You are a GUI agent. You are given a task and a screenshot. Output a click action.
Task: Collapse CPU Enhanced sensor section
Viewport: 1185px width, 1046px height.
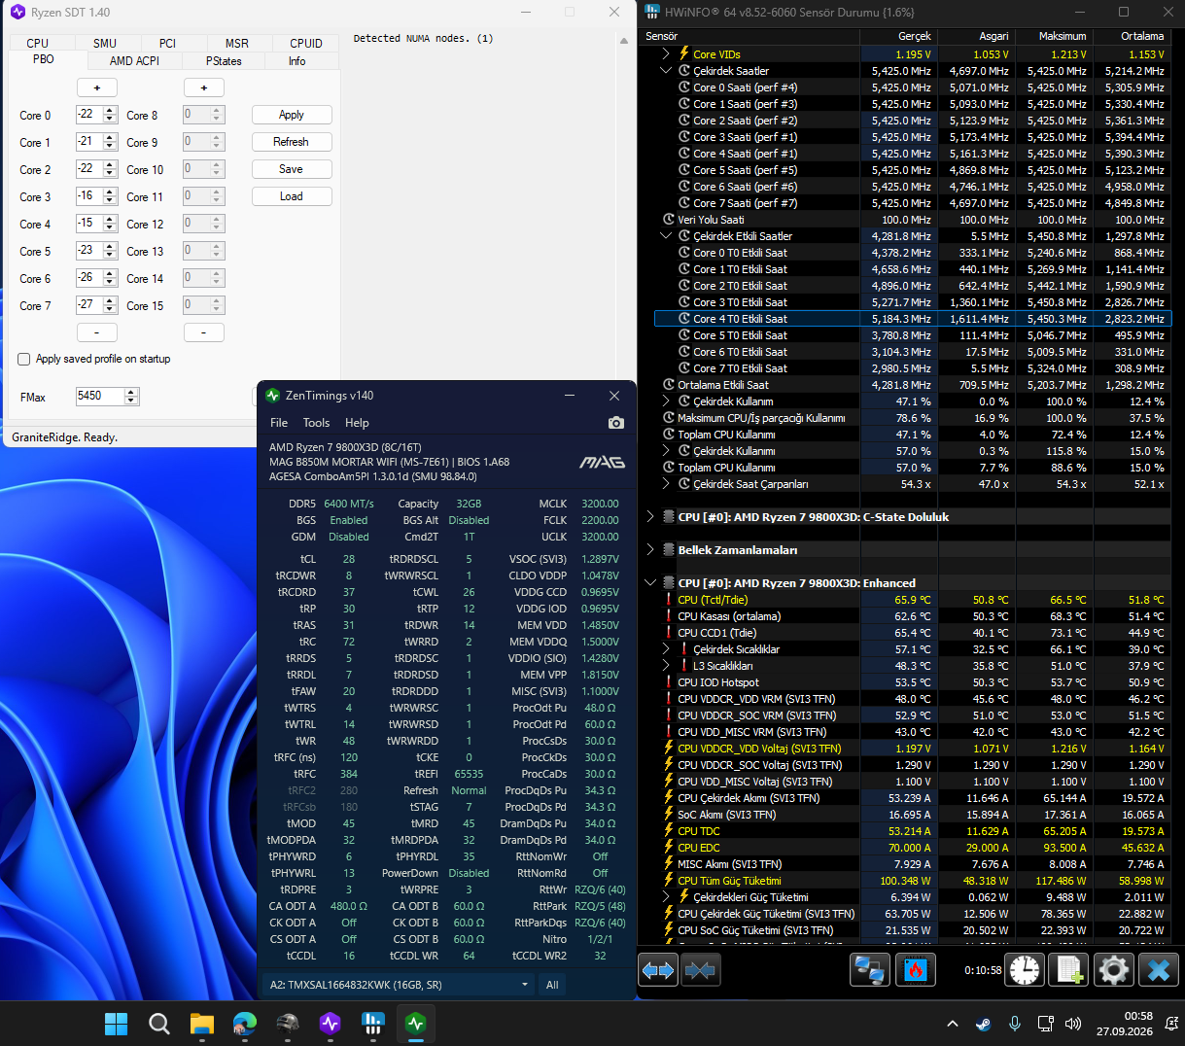pos(650,583)
